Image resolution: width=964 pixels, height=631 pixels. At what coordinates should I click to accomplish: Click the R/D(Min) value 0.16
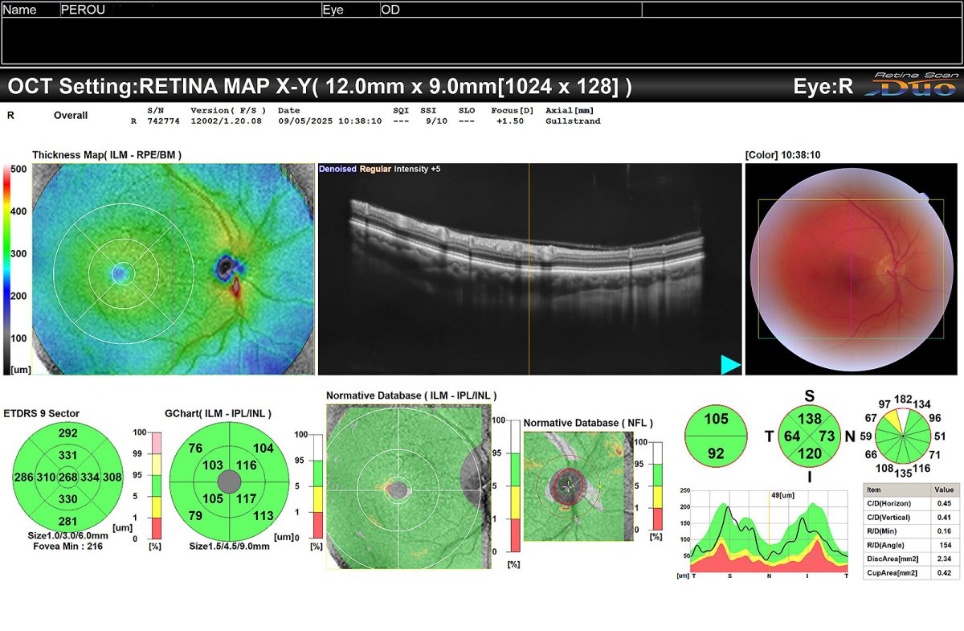click(x=943, y=531)
